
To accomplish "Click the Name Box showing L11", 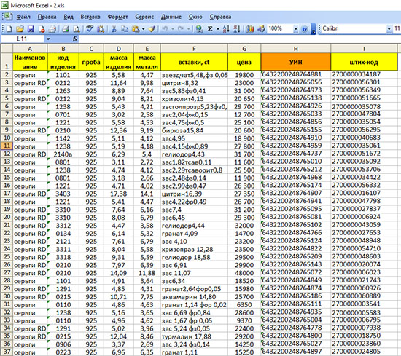I will coord(23,39).
